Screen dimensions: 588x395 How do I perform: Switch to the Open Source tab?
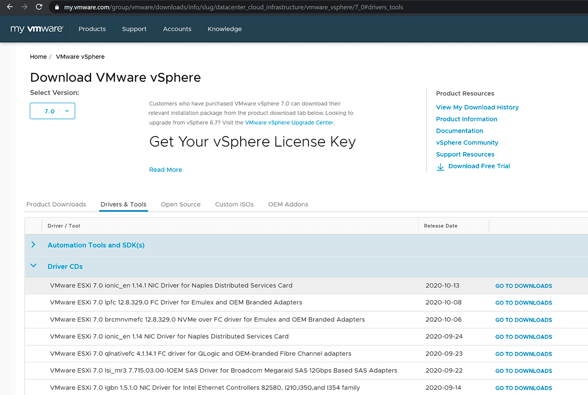180,204
